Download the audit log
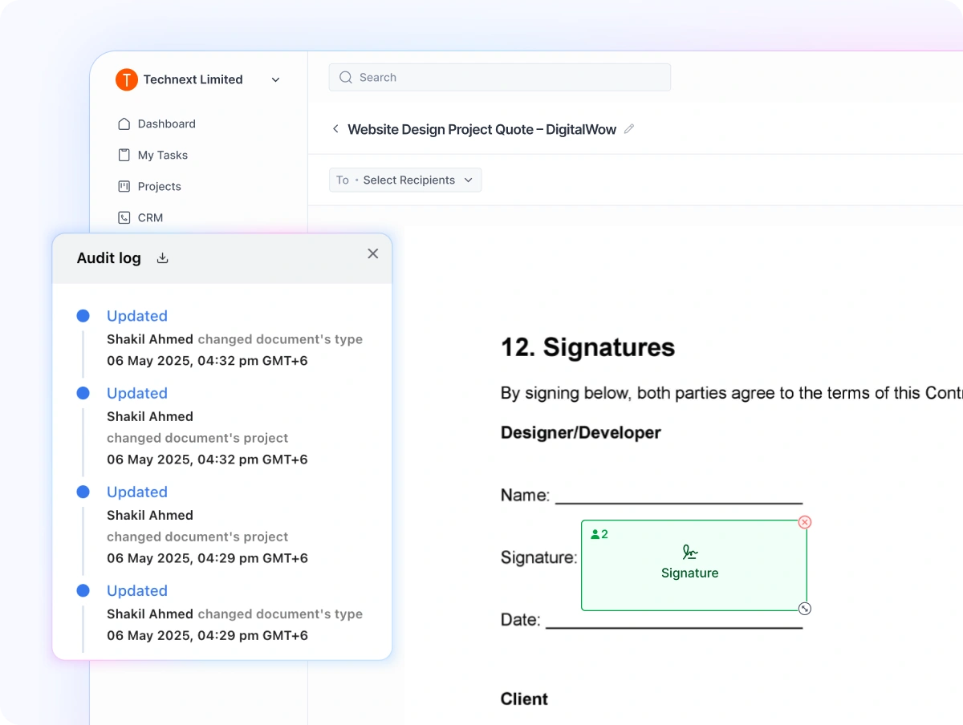The height and width of the screenshot is (725, 963). point(163,257)
